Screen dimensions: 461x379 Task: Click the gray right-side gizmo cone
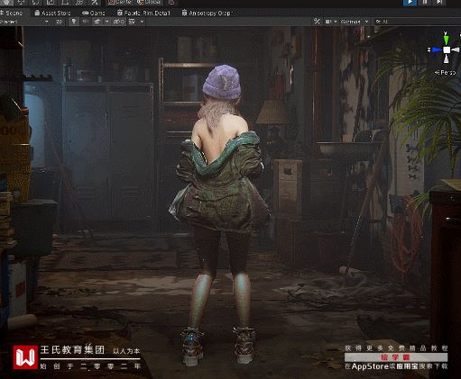(x=456, y=50)
